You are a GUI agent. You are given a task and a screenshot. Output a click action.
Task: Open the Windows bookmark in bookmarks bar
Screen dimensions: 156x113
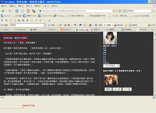tap(6, 16)
